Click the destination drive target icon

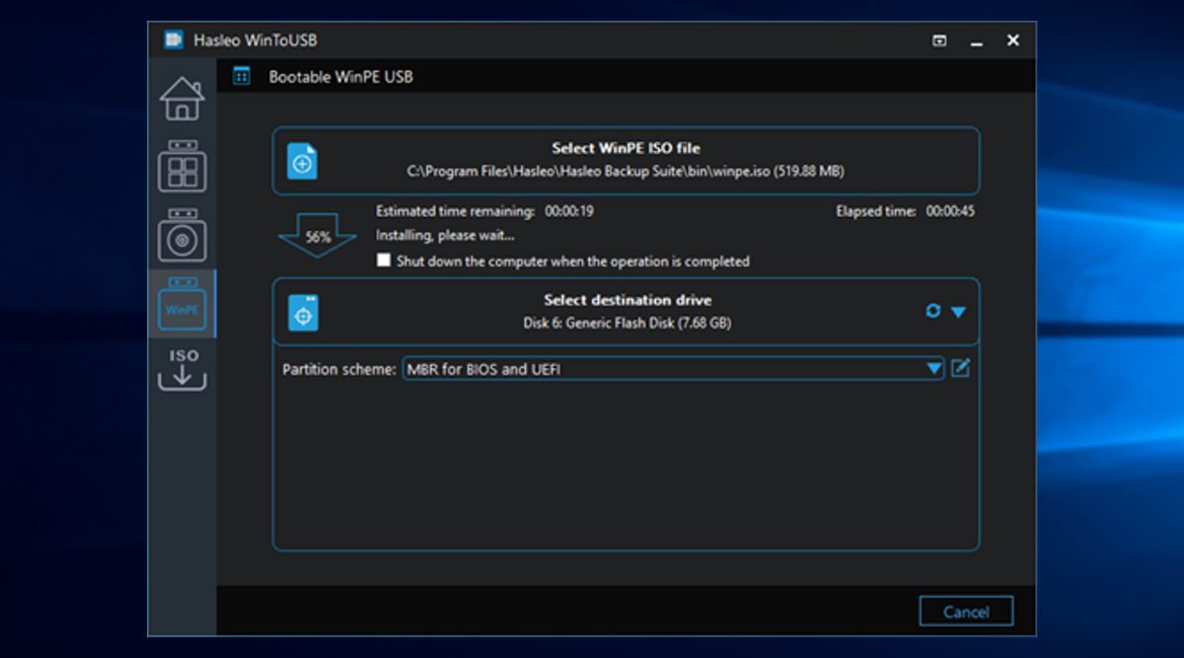click(x=303, y=312)
